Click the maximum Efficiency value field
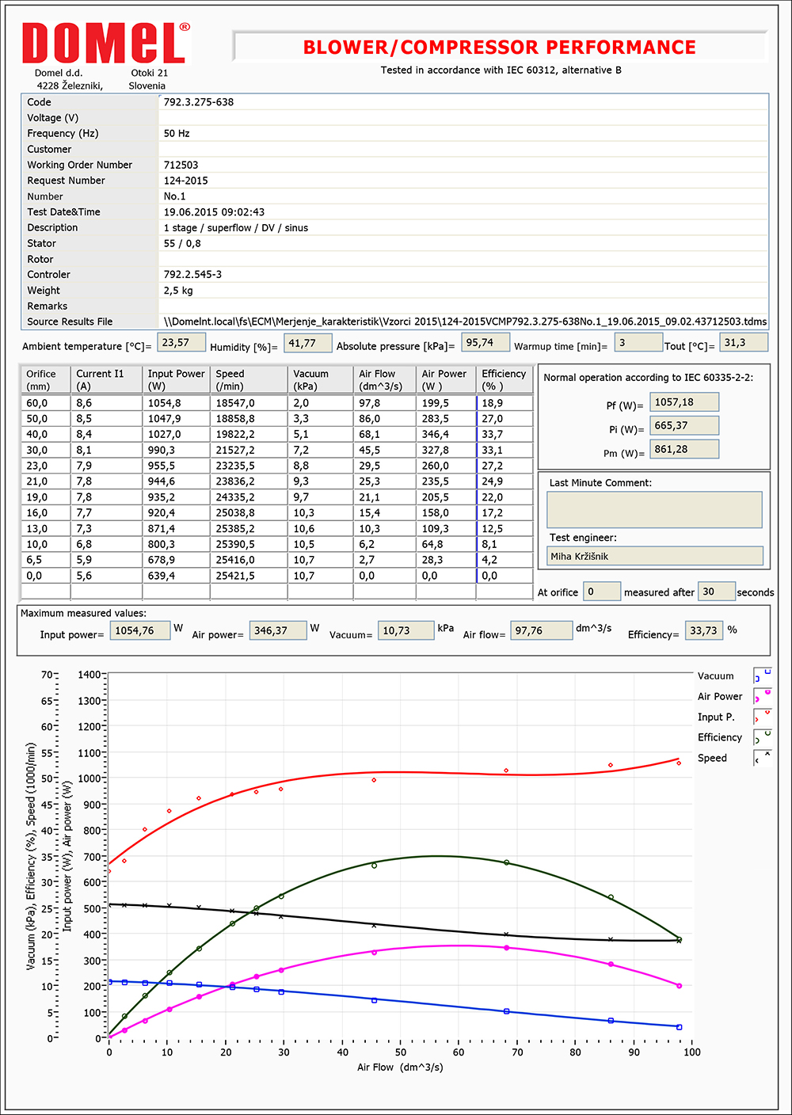The height and width of the screenshot is (1115, 792). tap(703, 631)
